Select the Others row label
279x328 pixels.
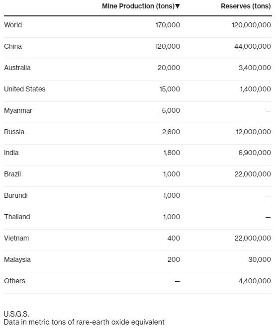coord(14,281)
